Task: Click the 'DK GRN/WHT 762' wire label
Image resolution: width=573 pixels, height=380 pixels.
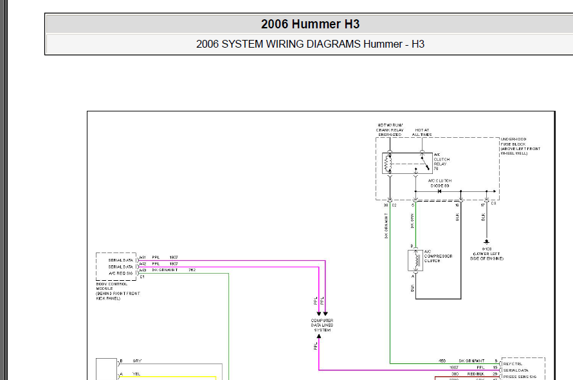Action: pos(174,270)
